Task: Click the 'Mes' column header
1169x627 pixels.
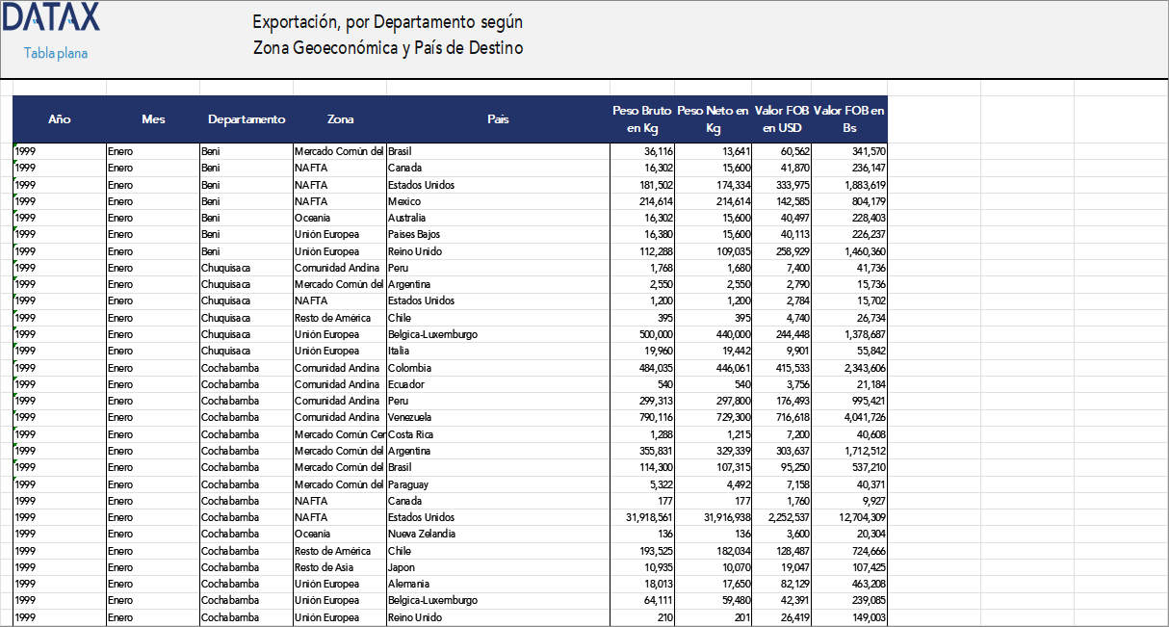Action: click(154, 119)
